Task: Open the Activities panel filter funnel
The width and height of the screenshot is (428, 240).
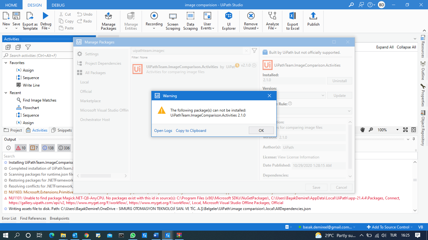Action: pos(28,47)
